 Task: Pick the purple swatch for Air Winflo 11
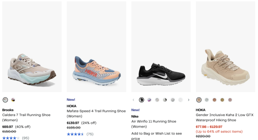pyautogui.click(x=149, y=100)
